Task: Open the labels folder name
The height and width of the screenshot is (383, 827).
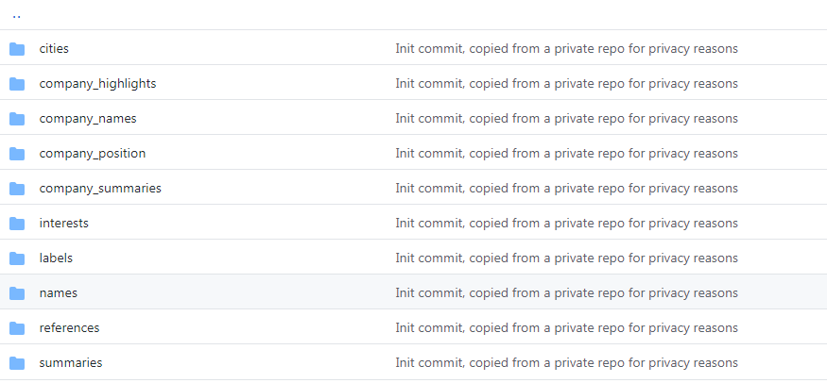Action: (x=56, y=258)
